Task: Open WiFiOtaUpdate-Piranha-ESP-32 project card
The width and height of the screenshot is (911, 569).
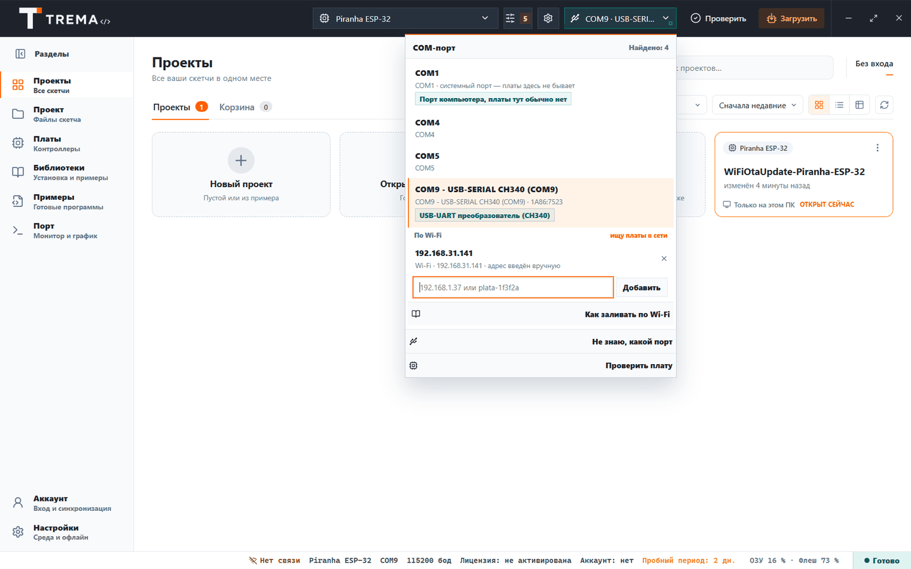Action: (x=803, y=174)
